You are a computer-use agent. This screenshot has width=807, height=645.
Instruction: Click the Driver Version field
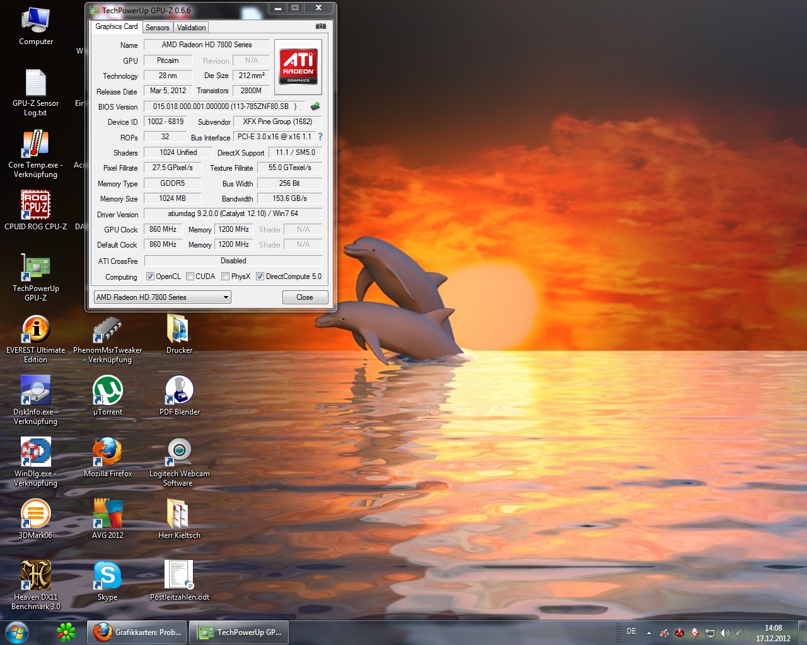(x=233, y=214)
